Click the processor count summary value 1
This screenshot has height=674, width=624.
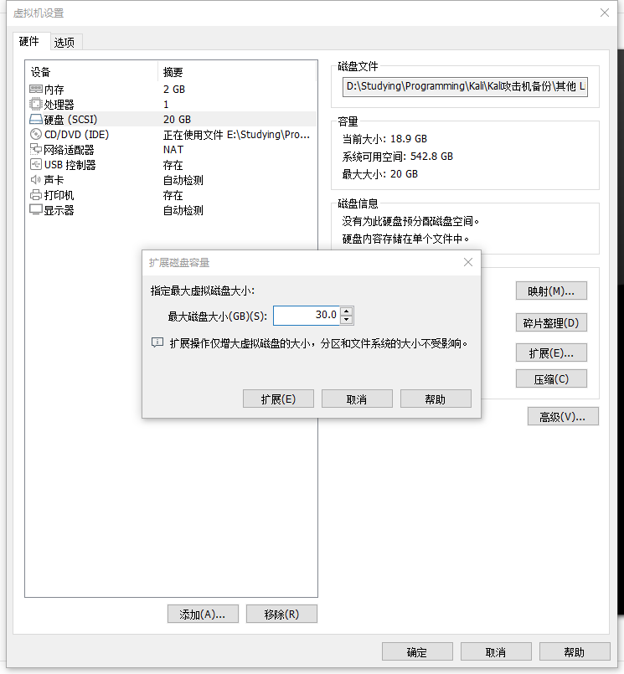pyautogui.click(x=166, y=105)
